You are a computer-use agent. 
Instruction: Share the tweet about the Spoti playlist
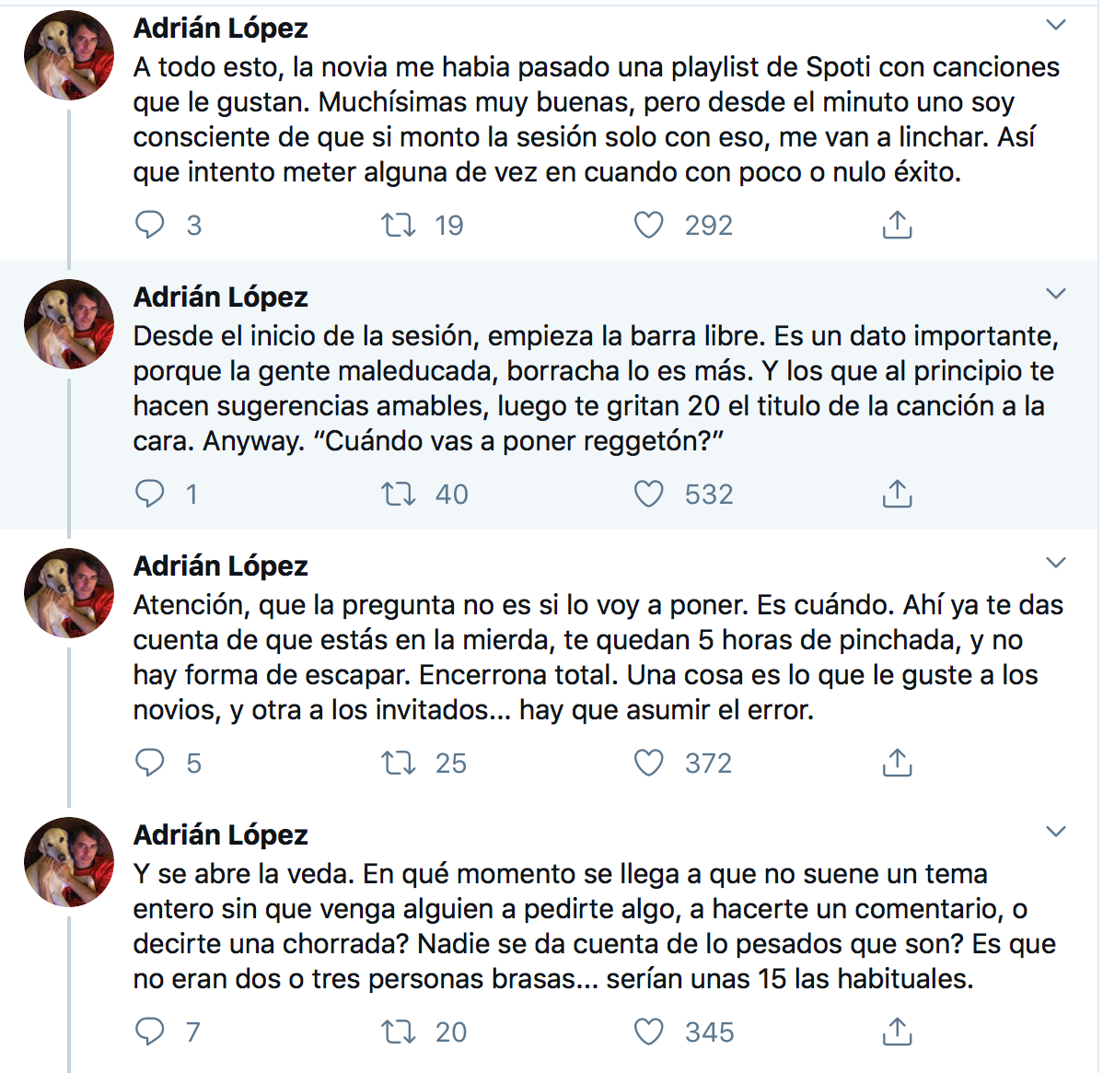[x=897, y=225]
